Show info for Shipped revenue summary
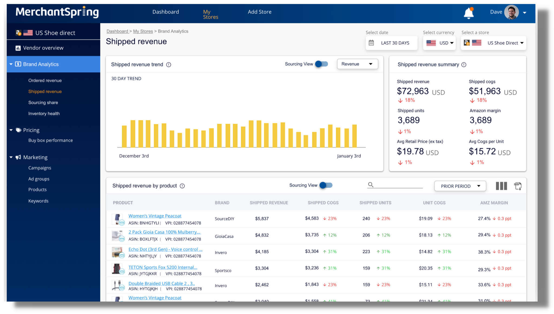Image resolution: width=554 pixels, height=314 pixels. (x=464, y=64)
